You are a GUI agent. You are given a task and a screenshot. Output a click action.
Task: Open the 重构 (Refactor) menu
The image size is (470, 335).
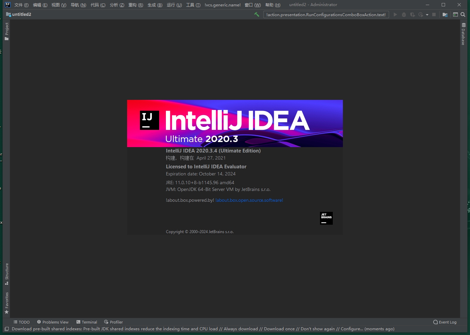[x=136, y=5]
